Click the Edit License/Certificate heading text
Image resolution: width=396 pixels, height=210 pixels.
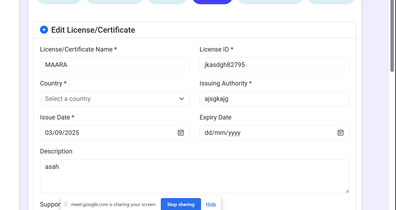point(93,30)
